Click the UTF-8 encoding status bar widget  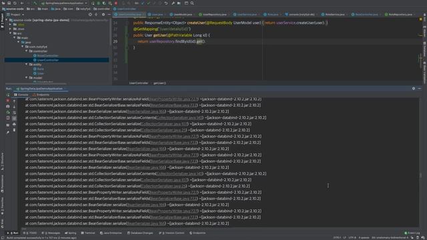coord(352,237)
